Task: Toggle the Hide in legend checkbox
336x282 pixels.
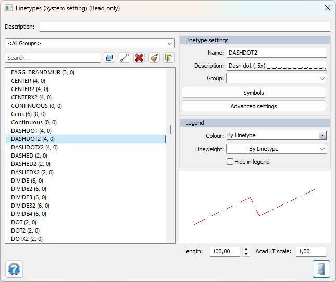Action: click(230, 162)
